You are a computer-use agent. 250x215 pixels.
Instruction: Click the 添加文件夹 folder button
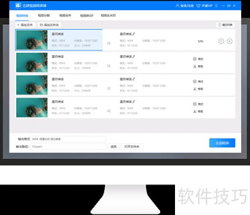49,25
